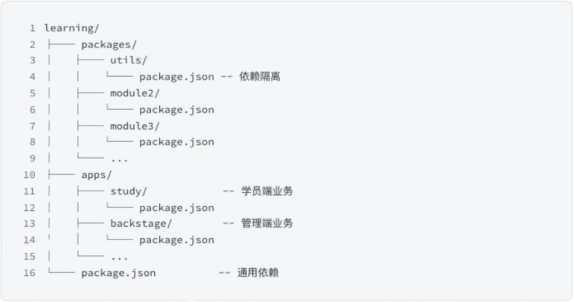Select the module2/ folder entry

[135, 93]
